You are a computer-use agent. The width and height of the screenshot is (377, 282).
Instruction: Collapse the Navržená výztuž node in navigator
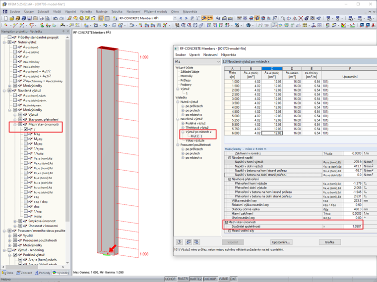(x=4, y=91)
